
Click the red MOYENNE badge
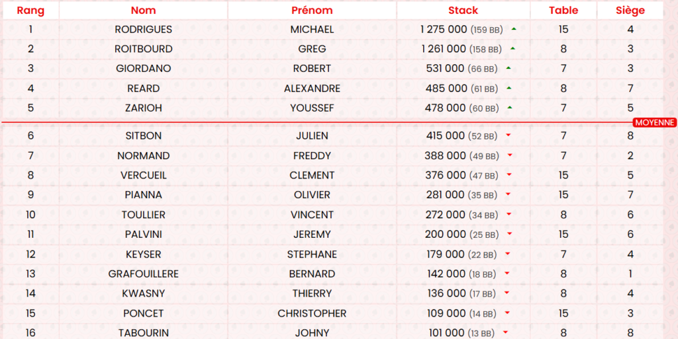point(654,123)
